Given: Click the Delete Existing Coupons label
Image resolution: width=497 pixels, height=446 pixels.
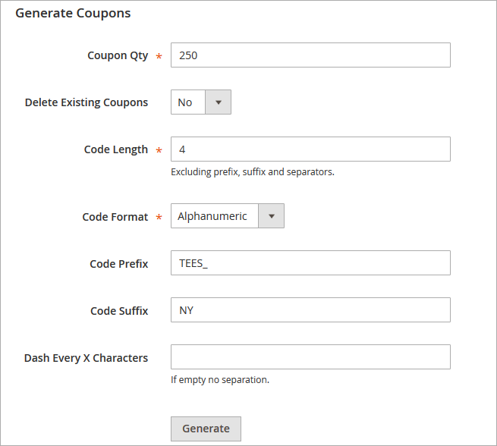Looking at the screenshot, I should point(87,102).
